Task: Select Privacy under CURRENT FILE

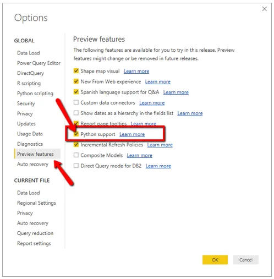Action: [25, 213]
